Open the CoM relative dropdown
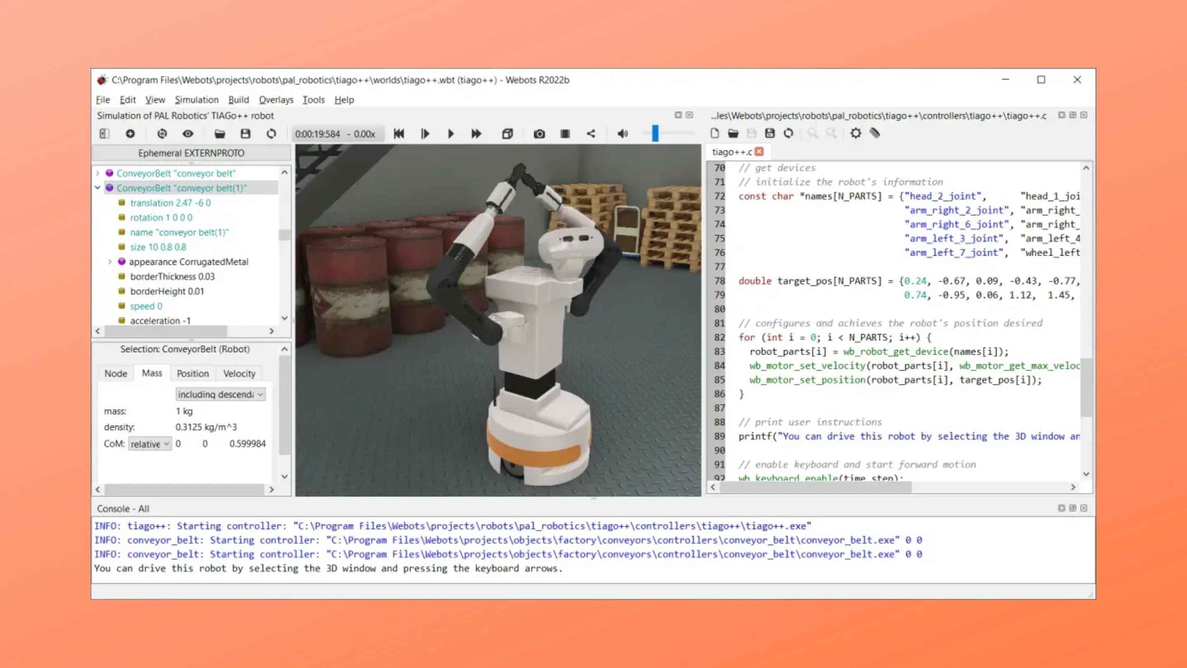1187x668 pixels. point(150,444)
